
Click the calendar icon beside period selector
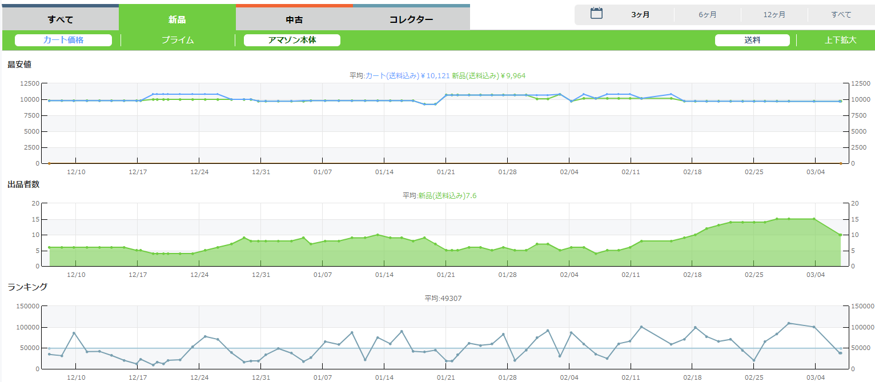tap(596, 14)
